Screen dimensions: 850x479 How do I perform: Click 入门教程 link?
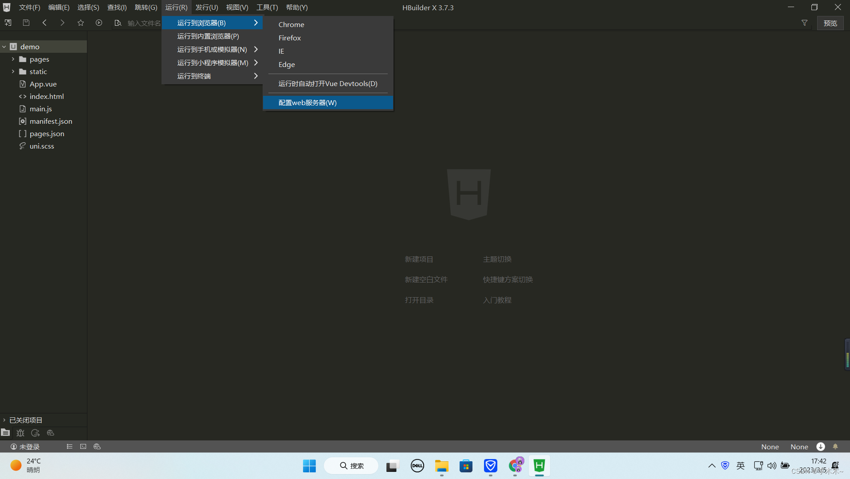(497, 300)
